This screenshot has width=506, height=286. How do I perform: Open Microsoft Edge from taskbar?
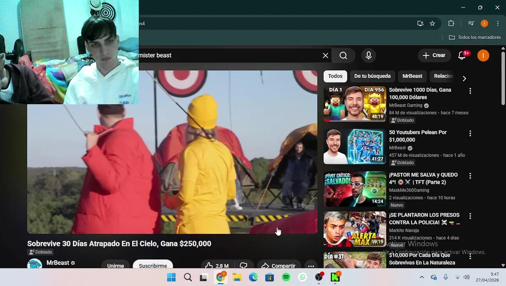tap(253, 277)
